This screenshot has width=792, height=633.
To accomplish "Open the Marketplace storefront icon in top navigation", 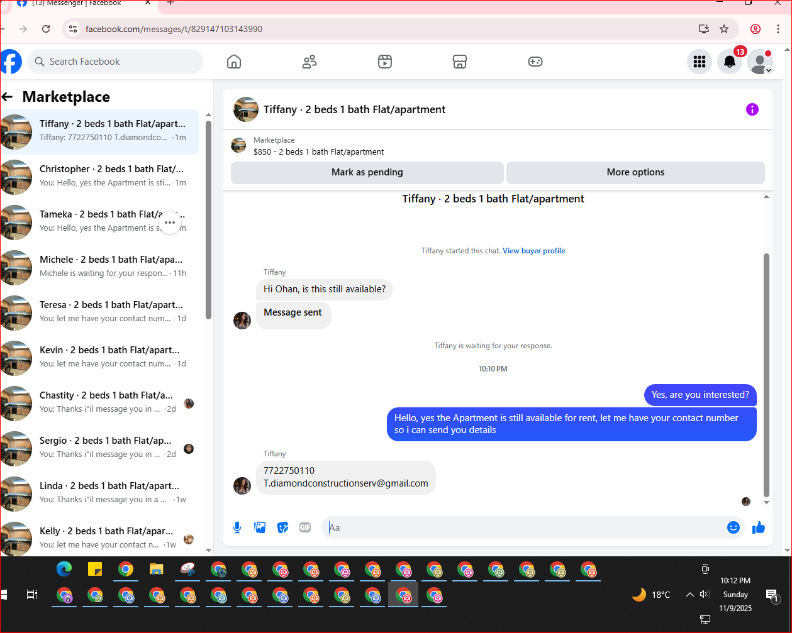I will (460, 62).
